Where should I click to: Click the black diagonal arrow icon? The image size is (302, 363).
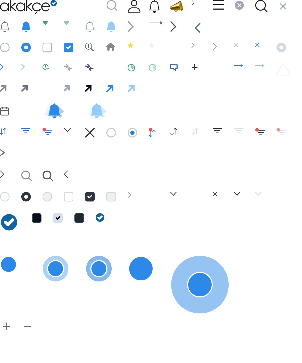(x=88, y=88)
